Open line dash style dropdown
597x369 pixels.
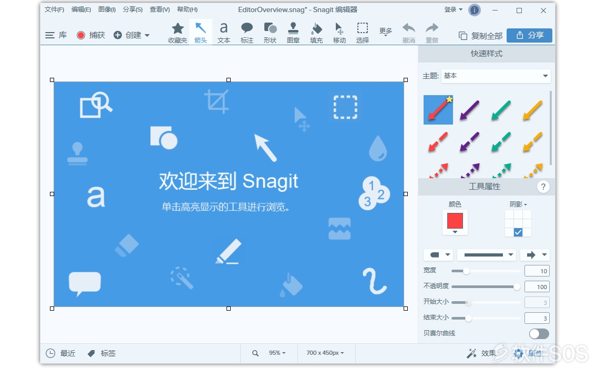(x=487, y=255)
